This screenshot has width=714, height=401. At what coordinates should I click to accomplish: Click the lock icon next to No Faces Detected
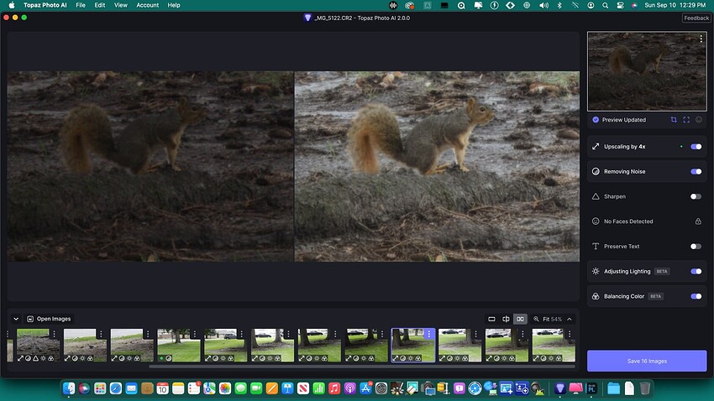pos(697,221)
